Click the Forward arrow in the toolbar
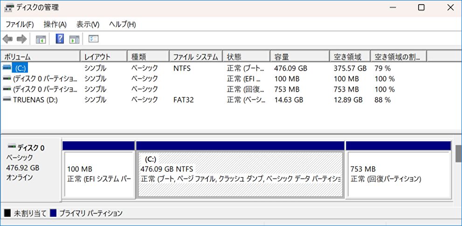462x226 pixels. tap(21, 39)
